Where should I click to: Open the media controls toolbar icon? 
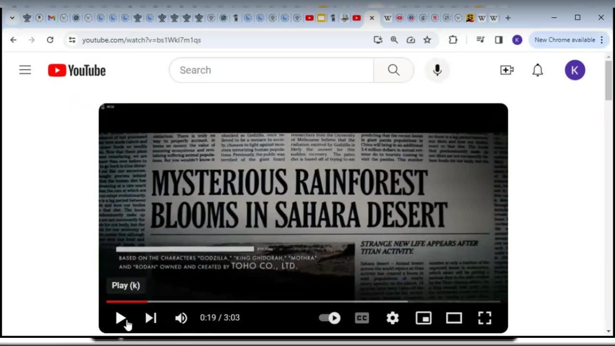point(480,40)
